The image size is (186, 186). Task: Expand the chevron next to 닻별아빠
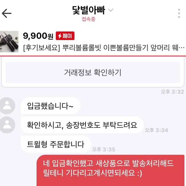click(x=111, y=10)
